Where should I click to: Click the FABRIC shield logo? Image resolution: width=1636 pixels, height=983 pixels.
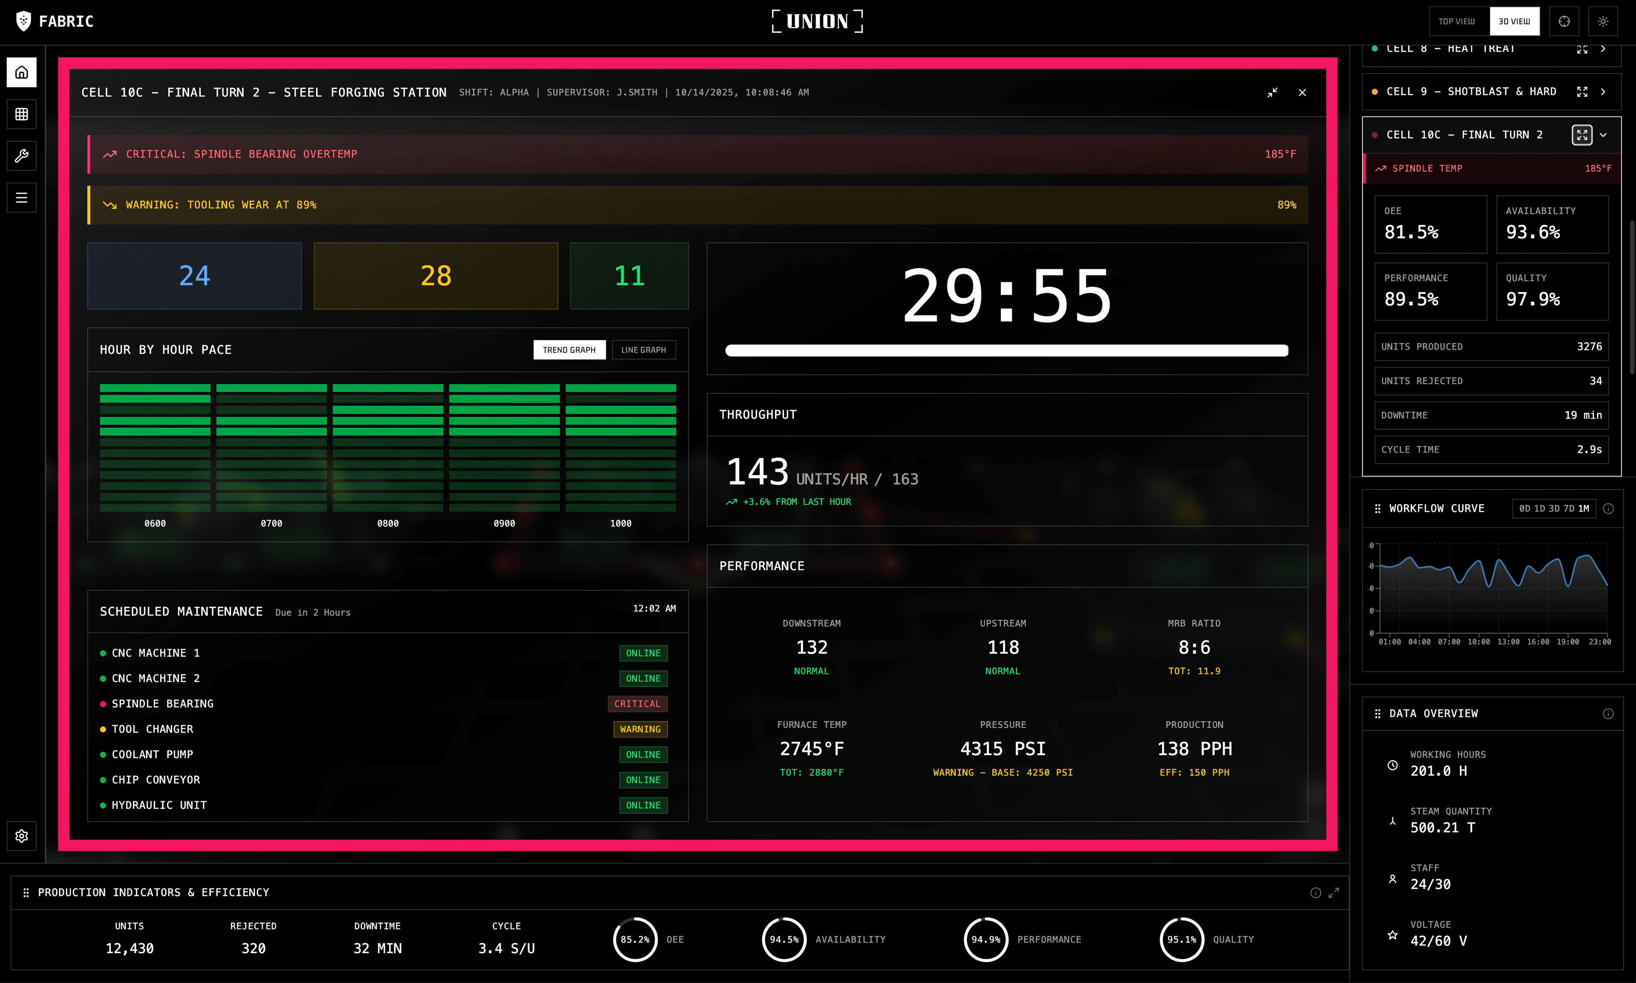(23, 20)
